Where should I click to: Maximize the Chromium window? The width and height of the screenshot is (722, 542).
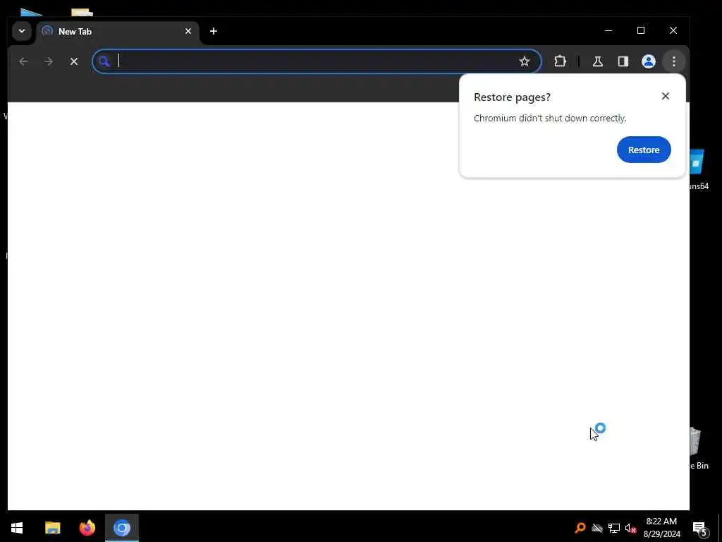pos(640,30)
